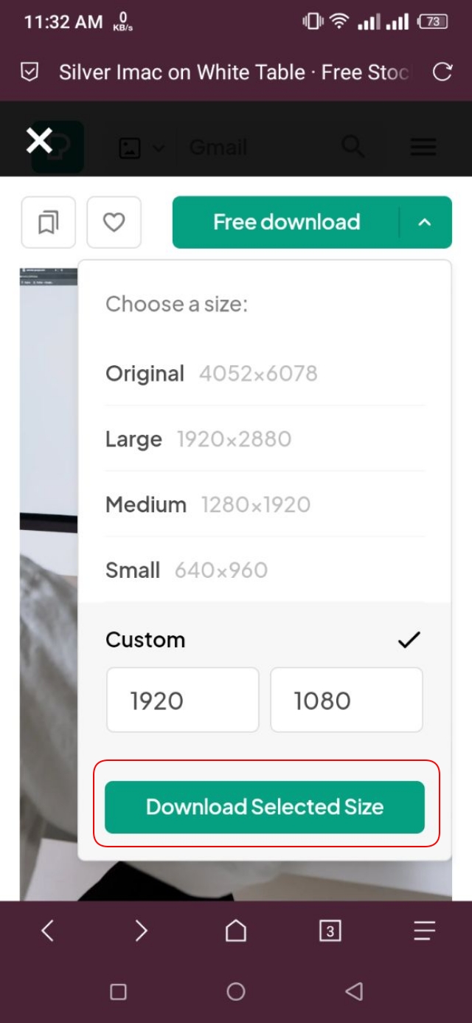472x1023 pixels.
Task: Select the Original 4052×6078 size
Action: [x=212, y=373]
